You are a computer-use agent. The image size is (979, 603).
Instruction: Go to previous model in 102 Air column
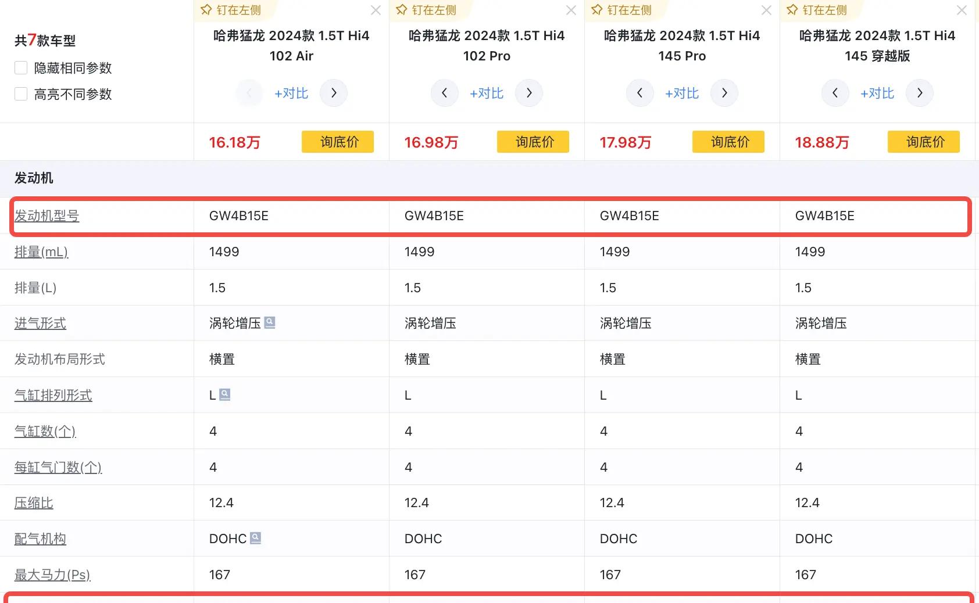tap(249, 93)
